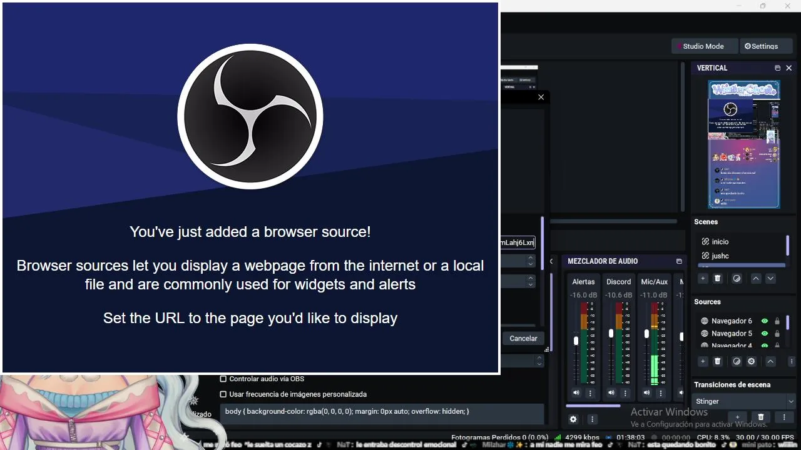This screenshot has width=801, height=450.
Task: Open the Mic/Aux channel options menu
Action: point(660,393)
